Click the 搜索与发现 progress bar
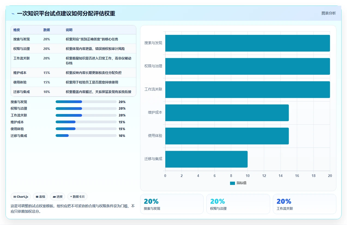347x225 pixels. click(86, 102)
